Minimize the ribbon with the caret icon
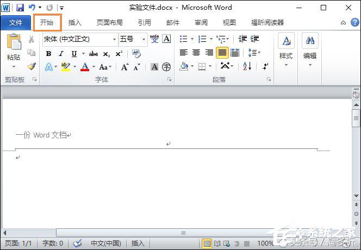 [343, 23]
